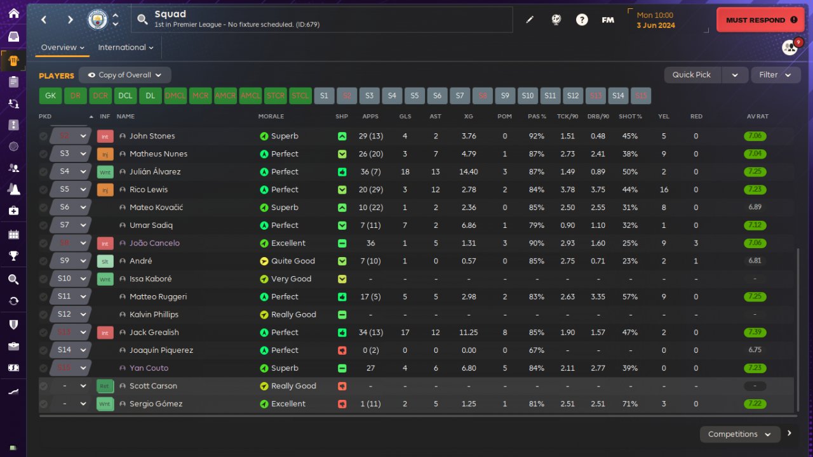Toggle the pick circle for Julián Álvarez

coord(43,172)
